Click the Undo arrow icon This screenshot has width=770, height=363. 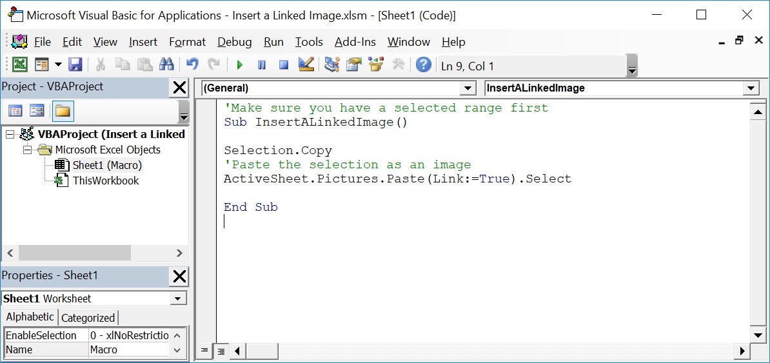[x=192, y=64]
